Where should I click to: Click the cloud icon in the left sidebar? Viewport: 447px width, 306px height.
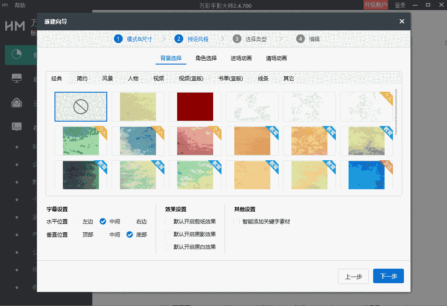click(16, 102)
